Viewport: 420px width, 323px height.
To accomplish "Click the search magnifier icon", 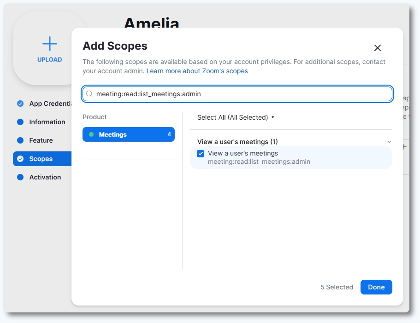I will [89, 94].
